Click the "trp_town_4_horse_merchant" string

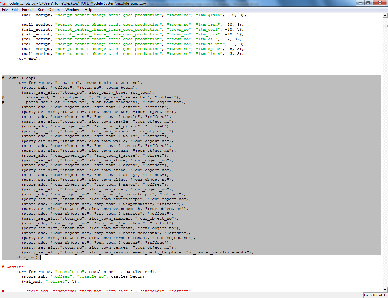point(127,233)
